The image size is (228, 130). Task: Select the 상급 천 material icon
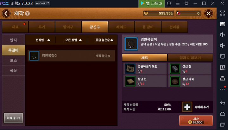point(130,81)
